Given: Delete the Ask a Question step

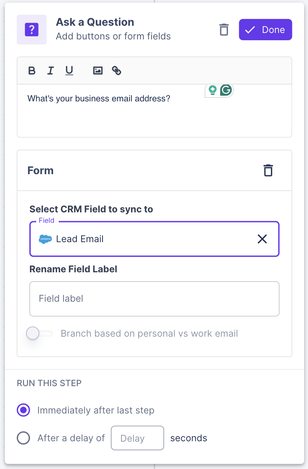Looking at the screenshot, I should pyautogui.click(x=224, y=30).
